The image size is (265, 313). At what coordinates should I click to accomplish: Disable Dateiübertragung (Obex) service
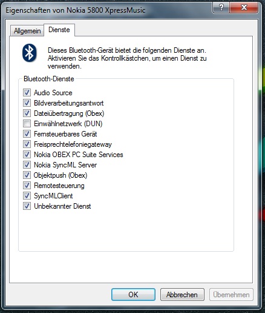point(27,113)
